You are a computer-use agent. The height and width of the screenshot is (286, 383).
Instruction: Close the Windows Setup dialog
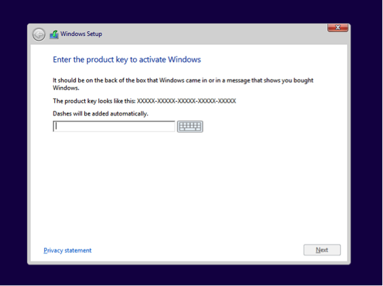coord(338,28)
